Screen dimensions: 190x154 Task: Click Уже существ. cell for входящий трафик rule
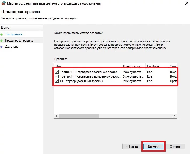[x=133, y=81]
